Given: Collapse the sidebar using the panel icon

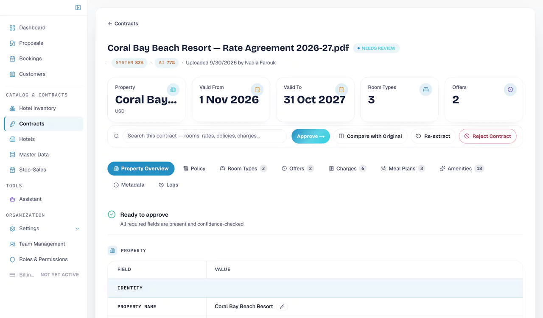Looking at the screenshot, I should [x=78, y=8].
